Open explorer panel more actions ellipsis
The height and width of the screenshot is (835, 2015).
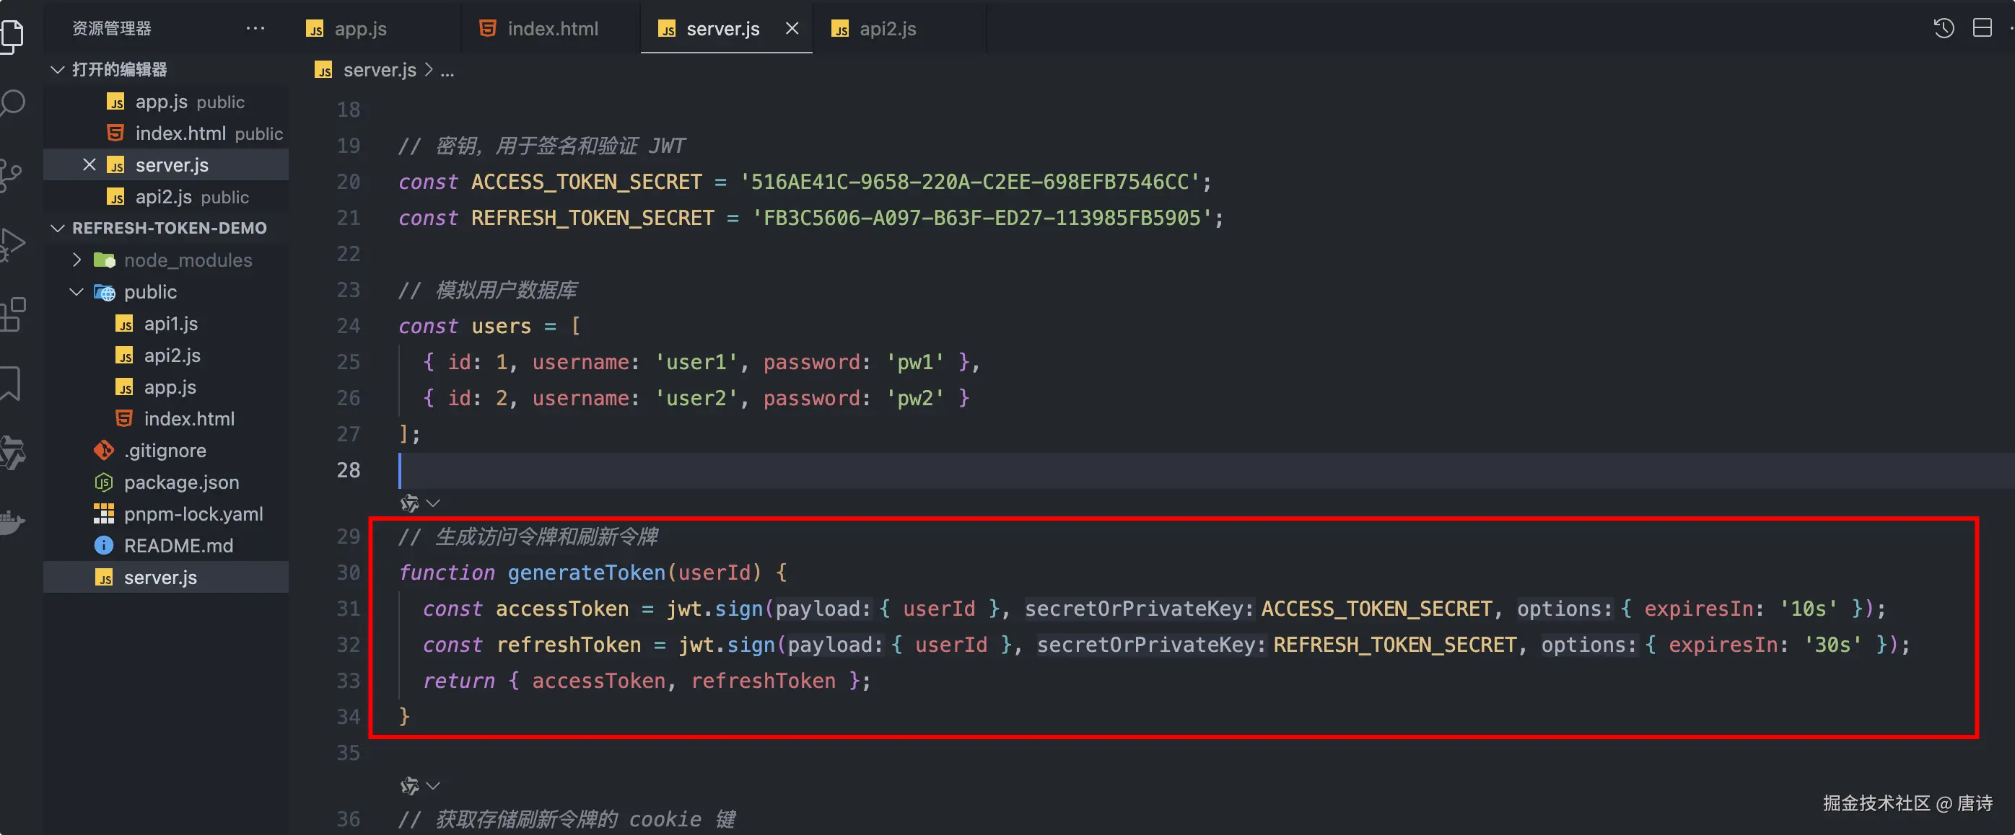(255, 29)
